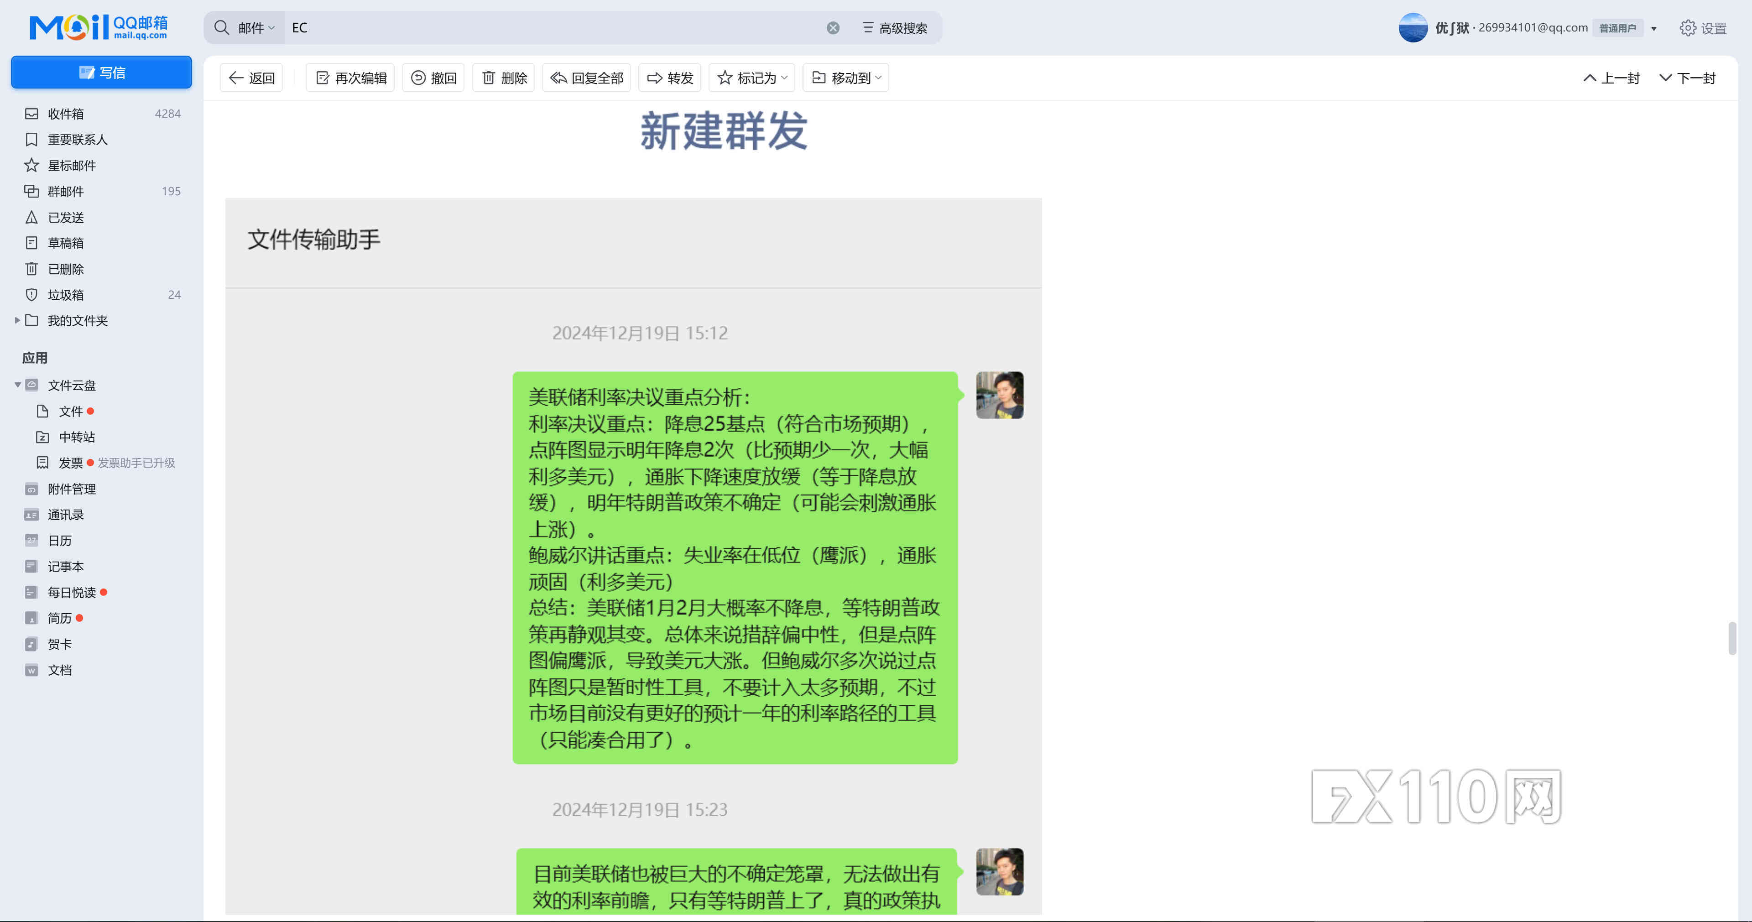Compose a new mail with 写信

point(101,72)
